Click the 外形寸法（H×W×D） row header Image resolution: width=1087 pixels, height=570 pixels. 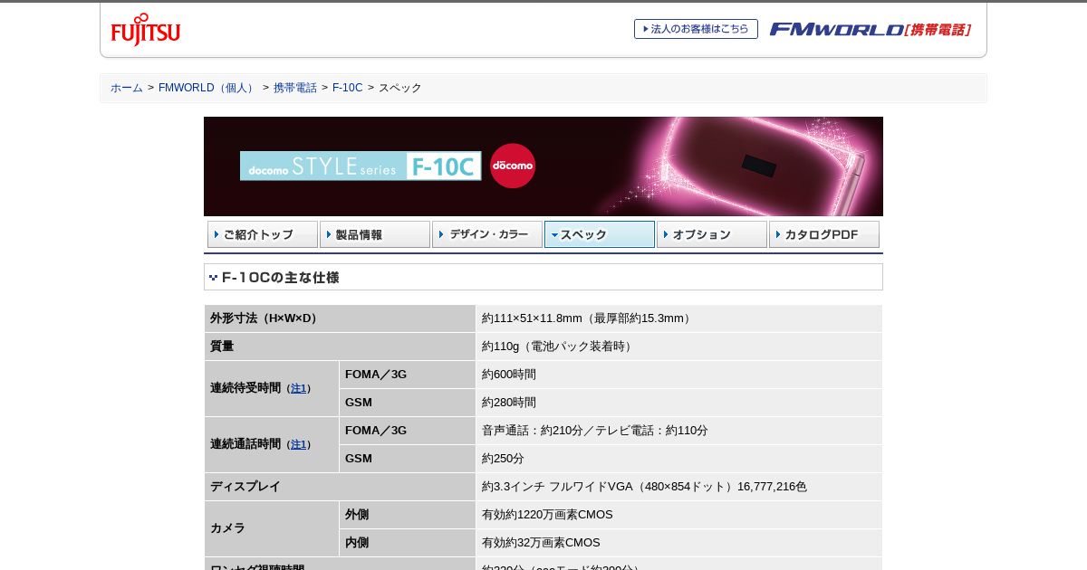(x=340, y=318)
